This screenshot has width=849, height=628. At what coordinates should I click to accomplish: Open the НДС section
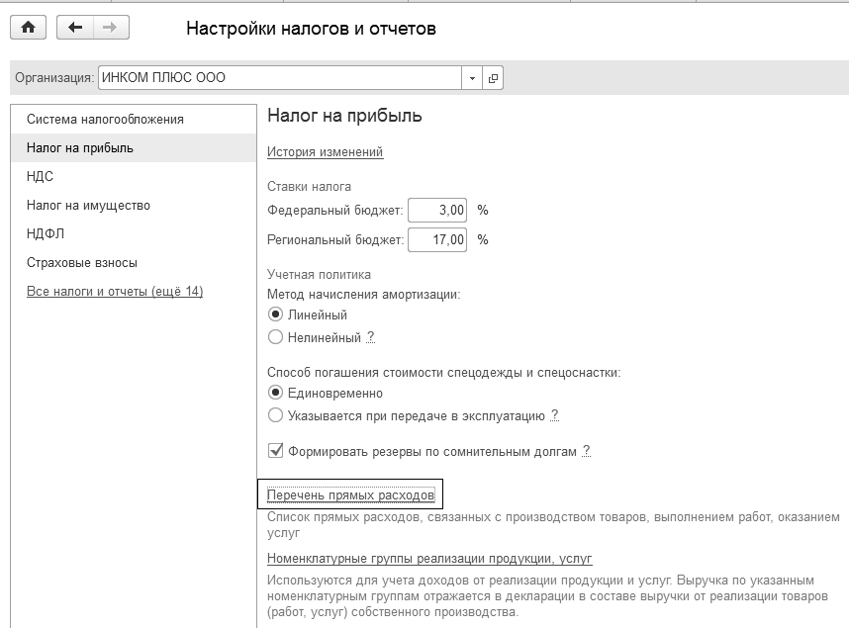[x=41, y=177]
